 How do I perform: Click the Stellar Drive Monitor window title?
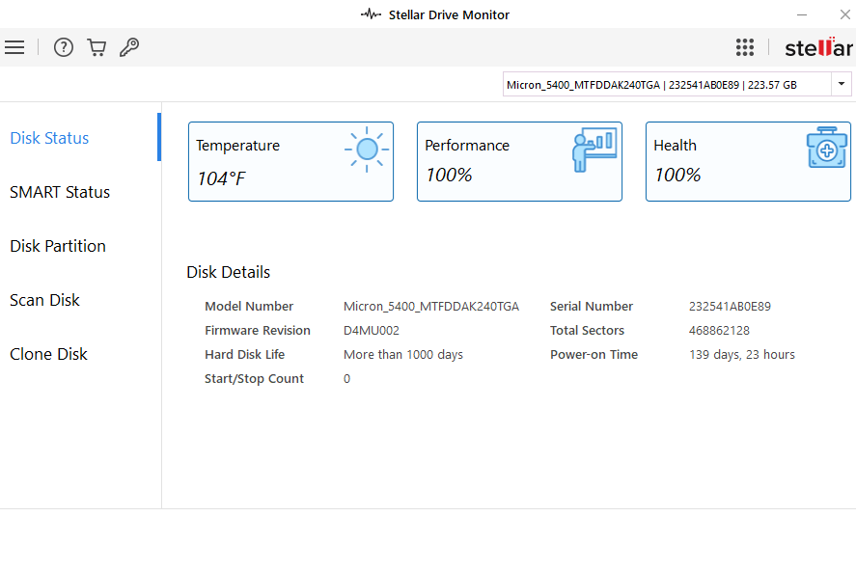(x=449, y=14)
